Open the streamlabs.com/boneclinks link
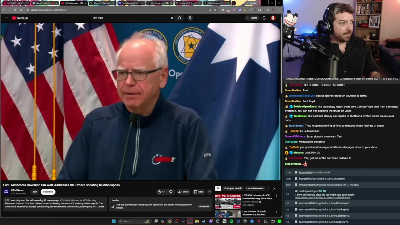400x225 pixels. [312, 79]
